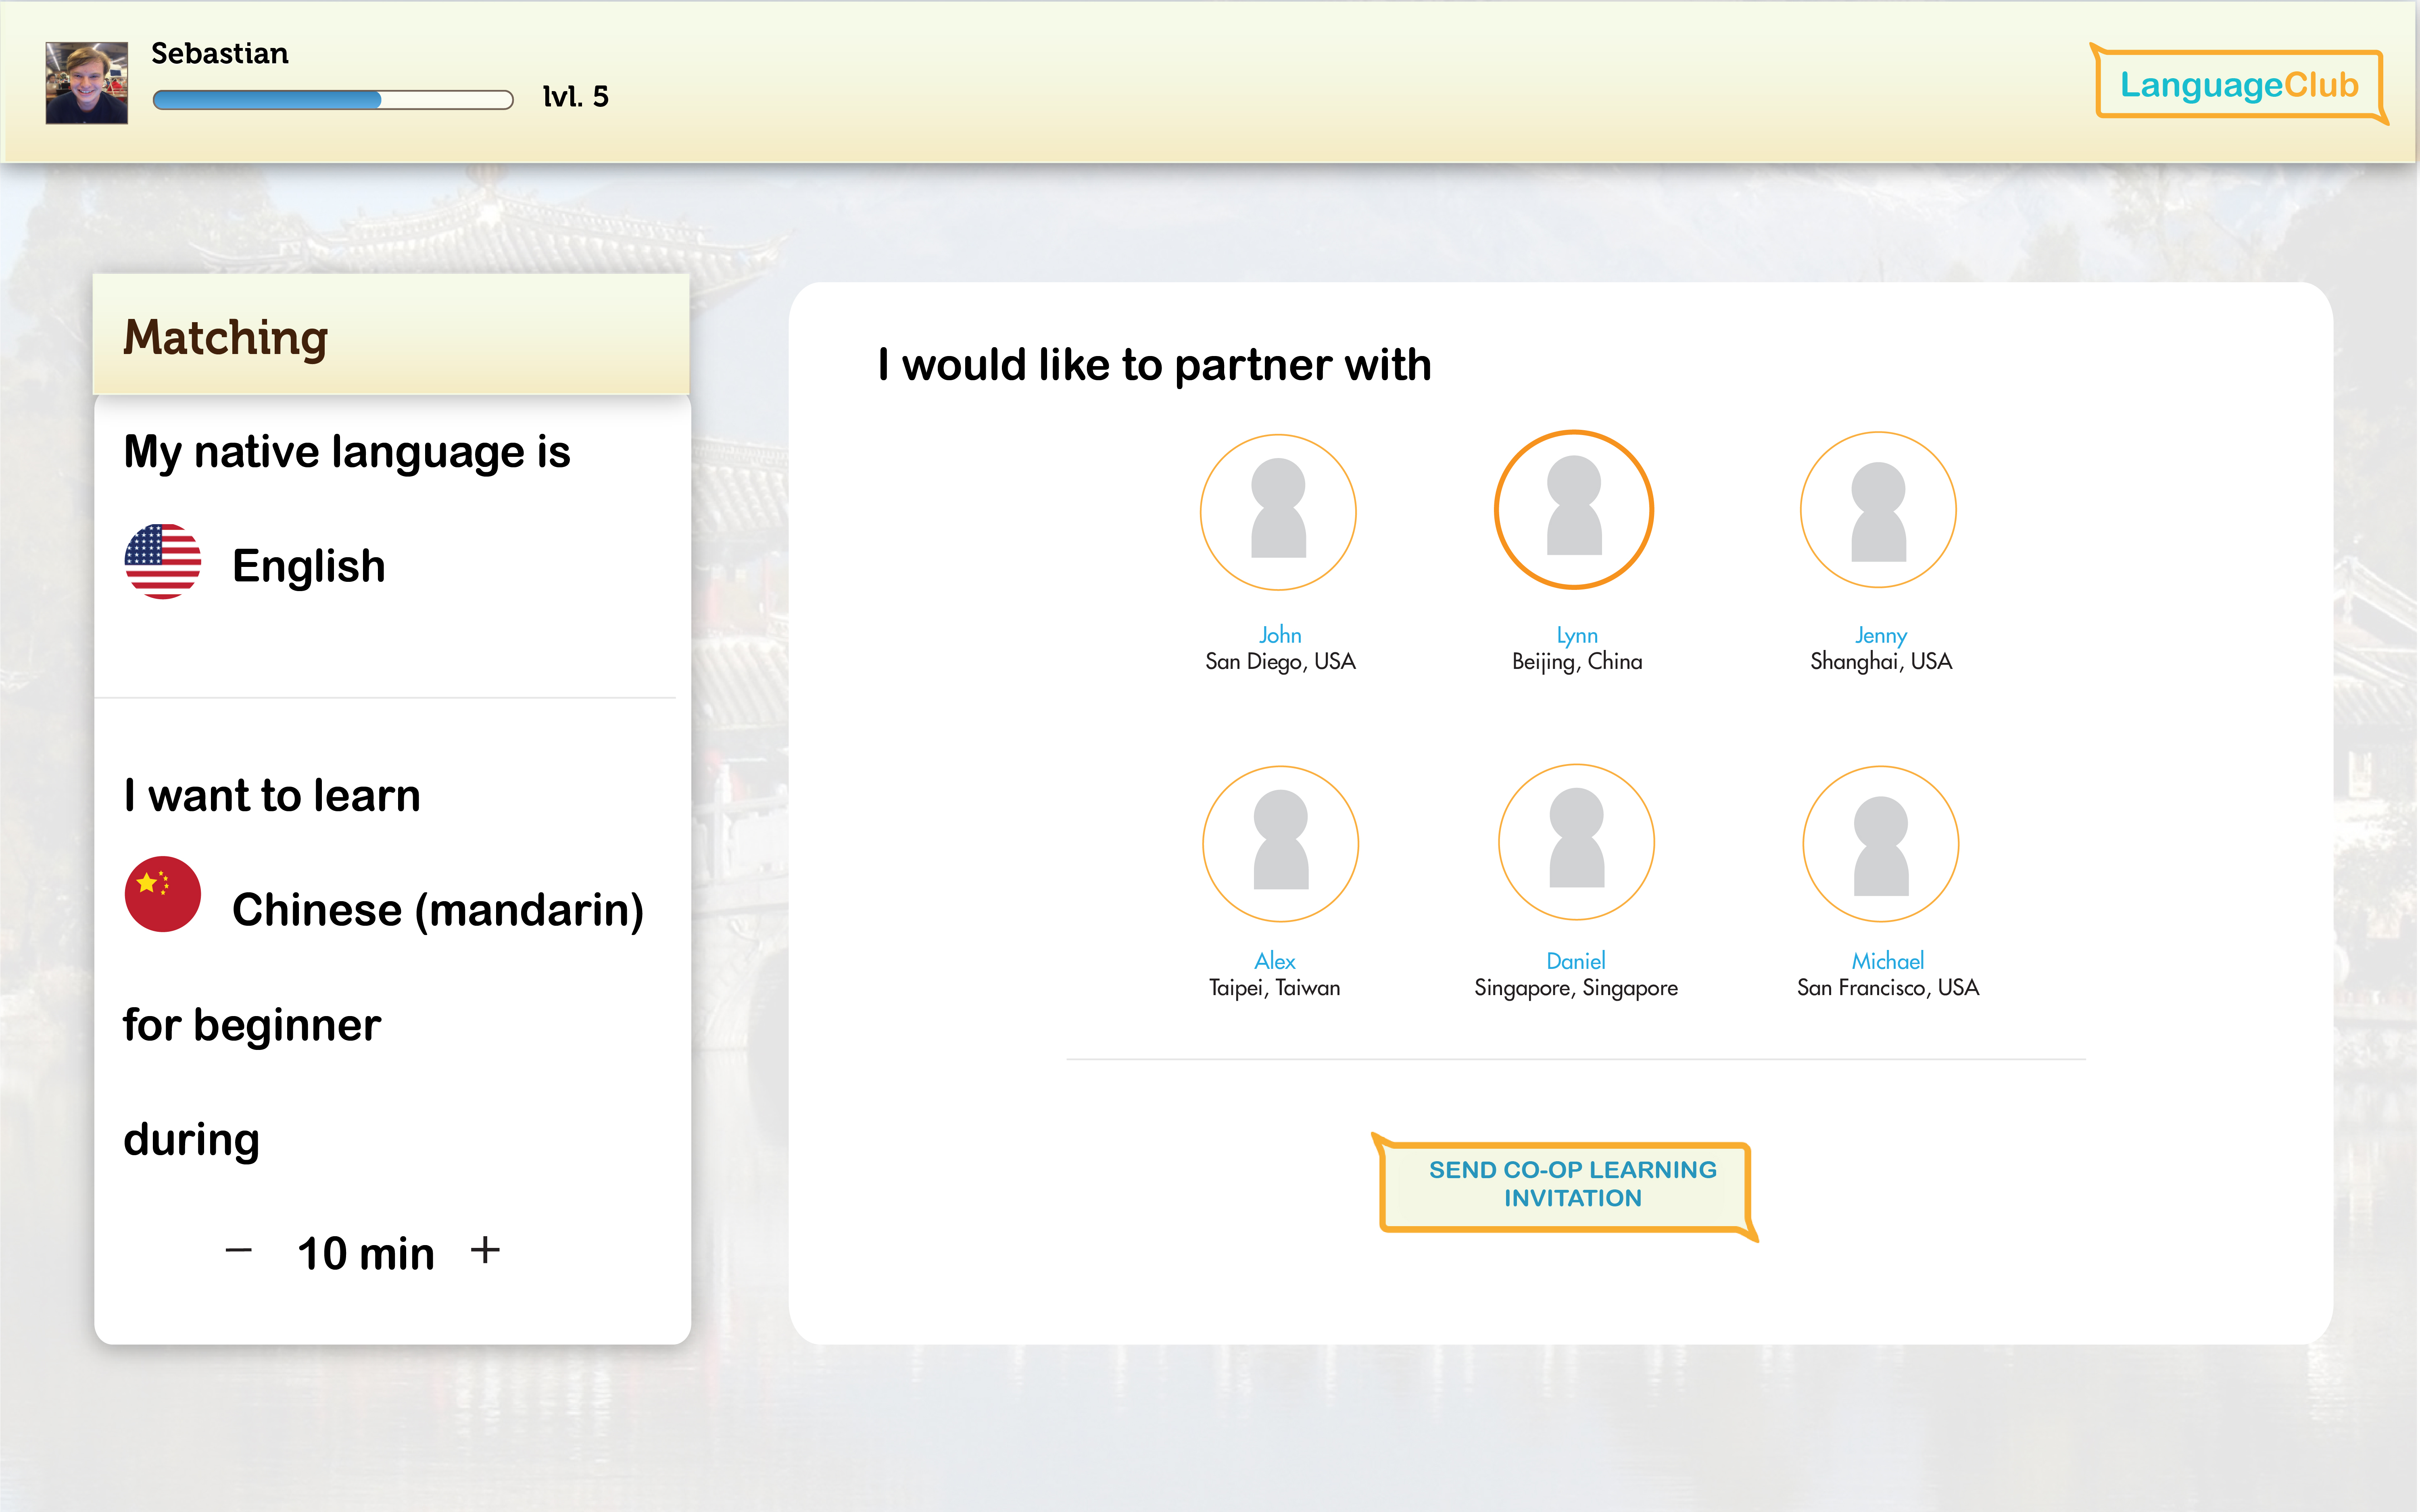This screenshot has height=1512, width=2420.
Task: Open Sebastian's profile photo
Action: [87, 83]
